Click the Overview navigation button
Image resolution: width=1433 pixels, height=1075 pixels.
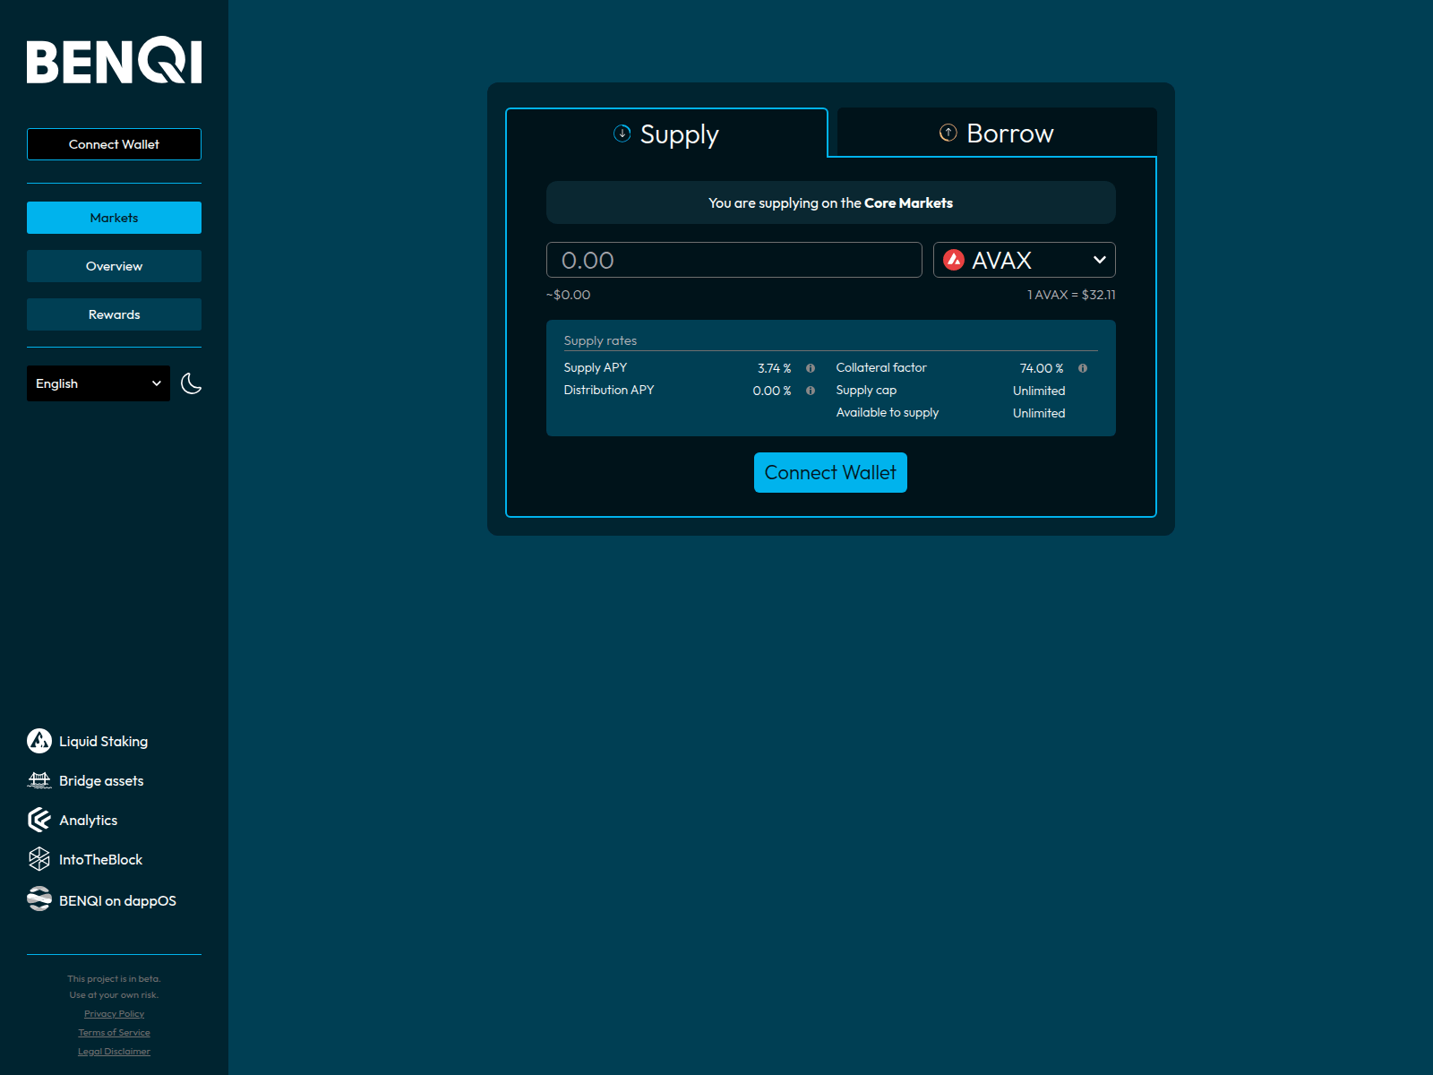(114, 266)
